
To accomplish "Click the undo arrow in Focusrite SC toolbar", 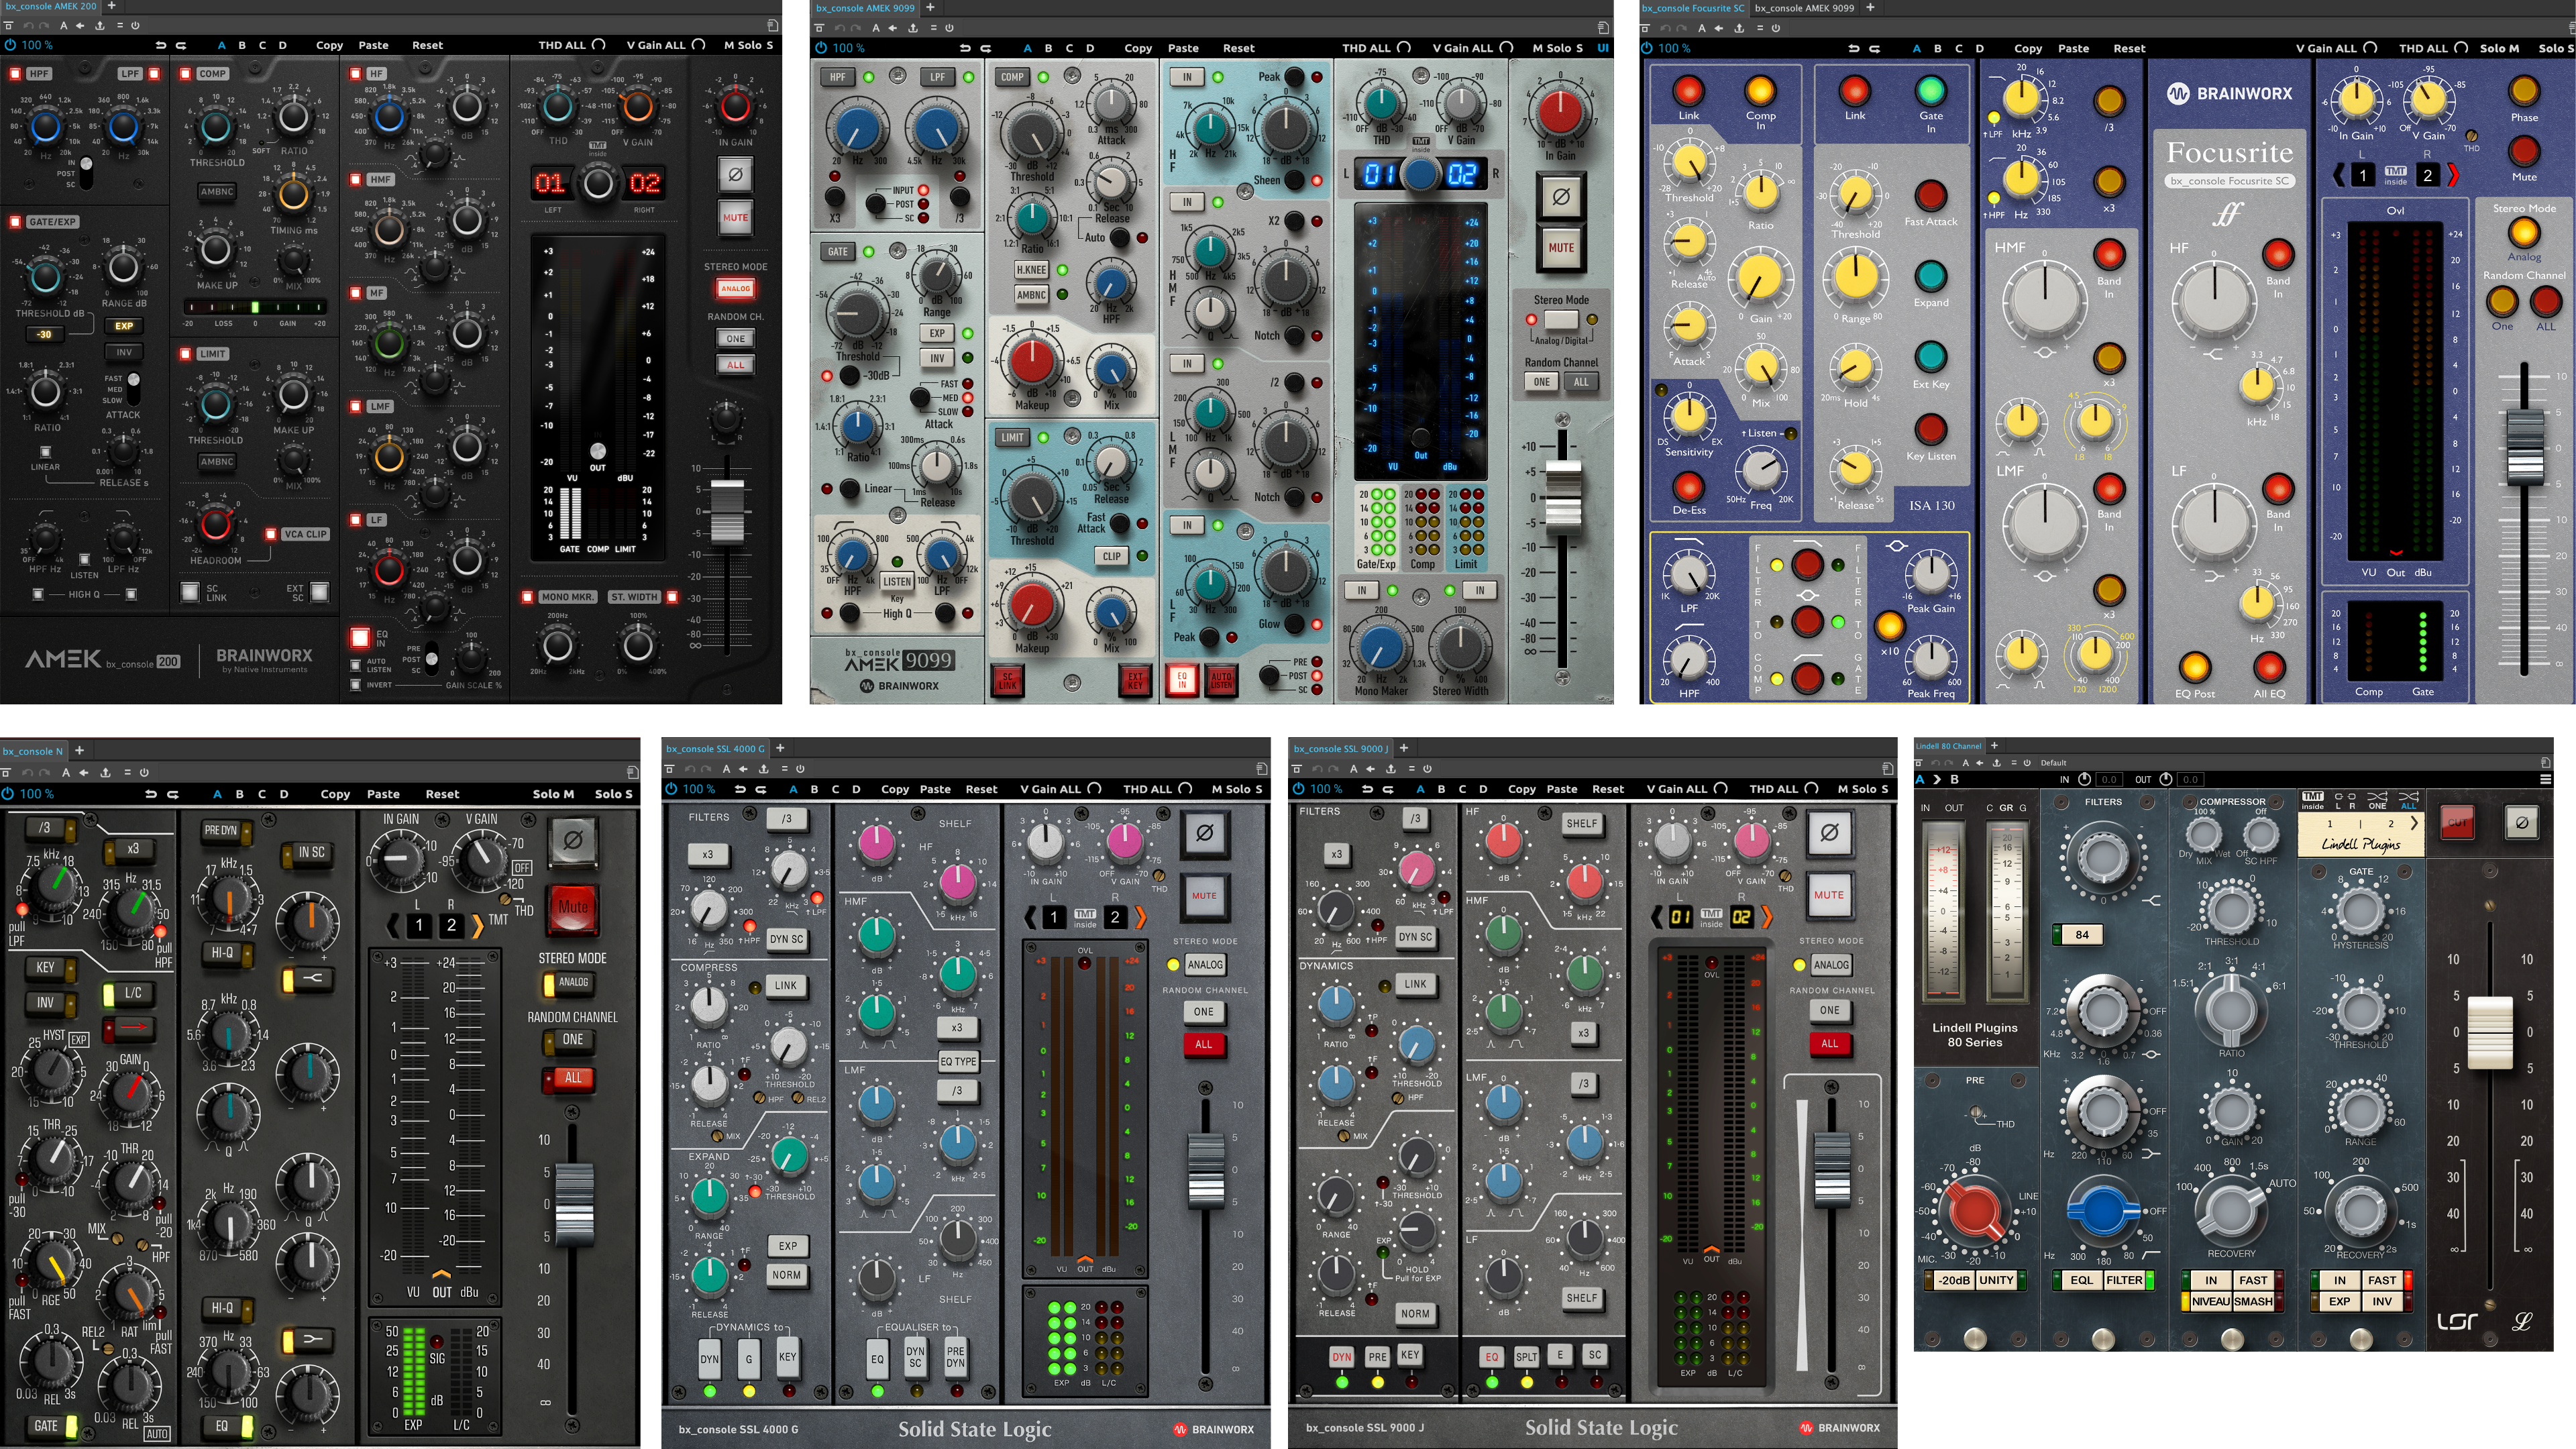I will tap(1853, 48).
